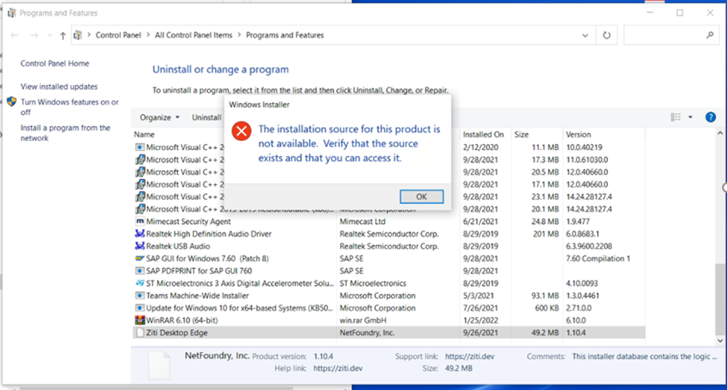Refresh the Programs and Features view
Viewport: 727px width, 390px height.
[x=606, y=35]
